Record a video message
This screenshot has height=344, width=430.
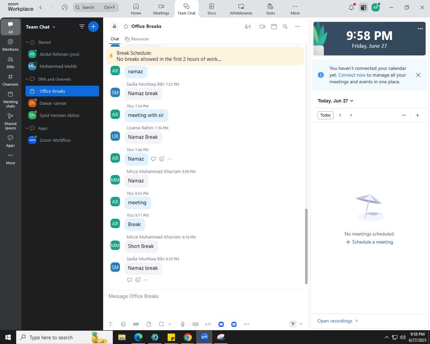pyautogui.click(x=196, y=324)
